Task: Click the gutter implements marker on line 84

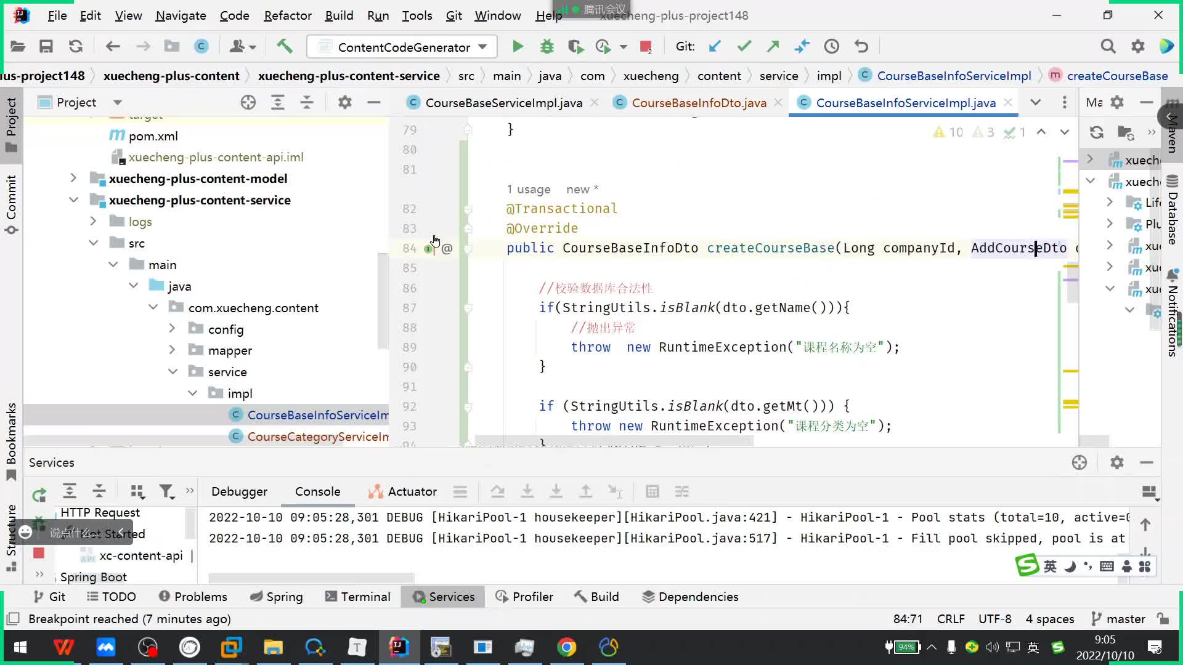Action: click(x=429, y=248)
